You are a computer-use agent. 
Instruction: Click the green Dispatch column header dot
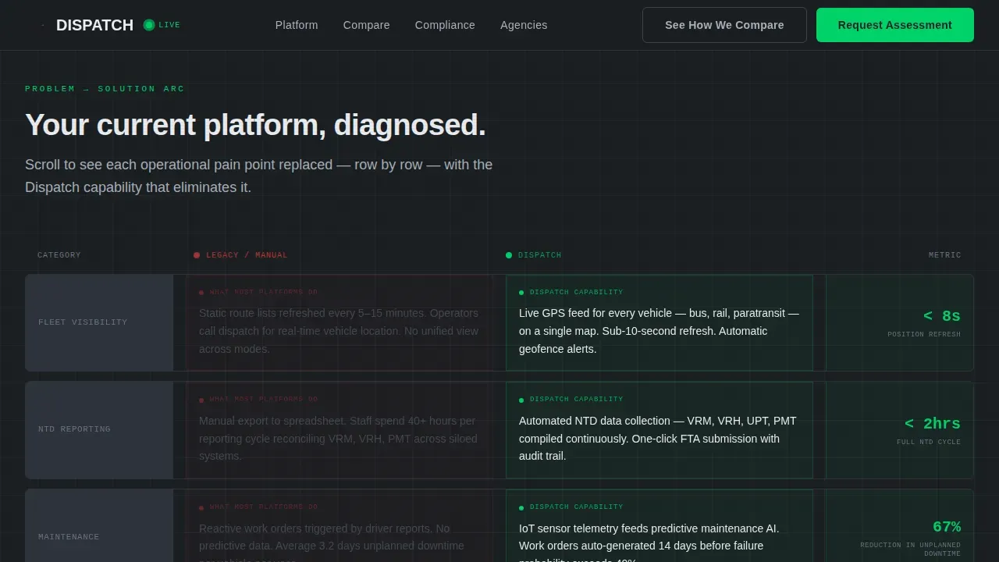click(x=509, y=255)
